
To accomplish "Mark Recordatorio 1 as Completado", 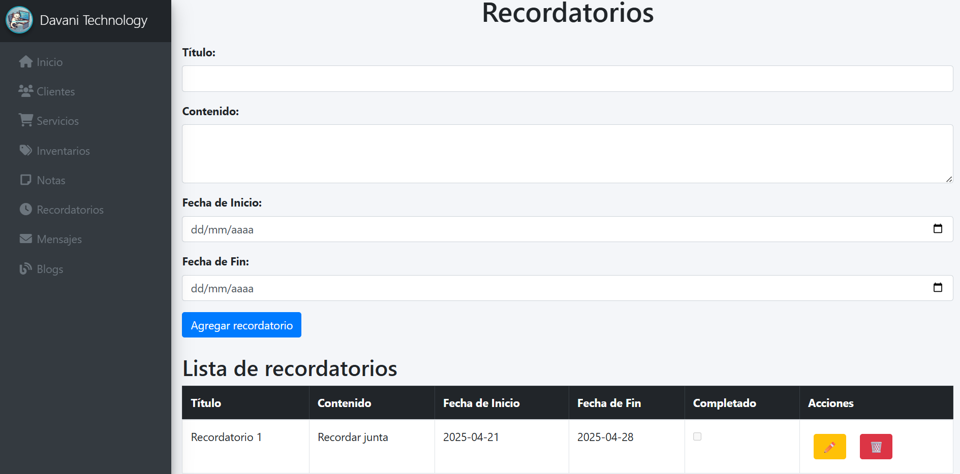I will (x=698, y=436).
